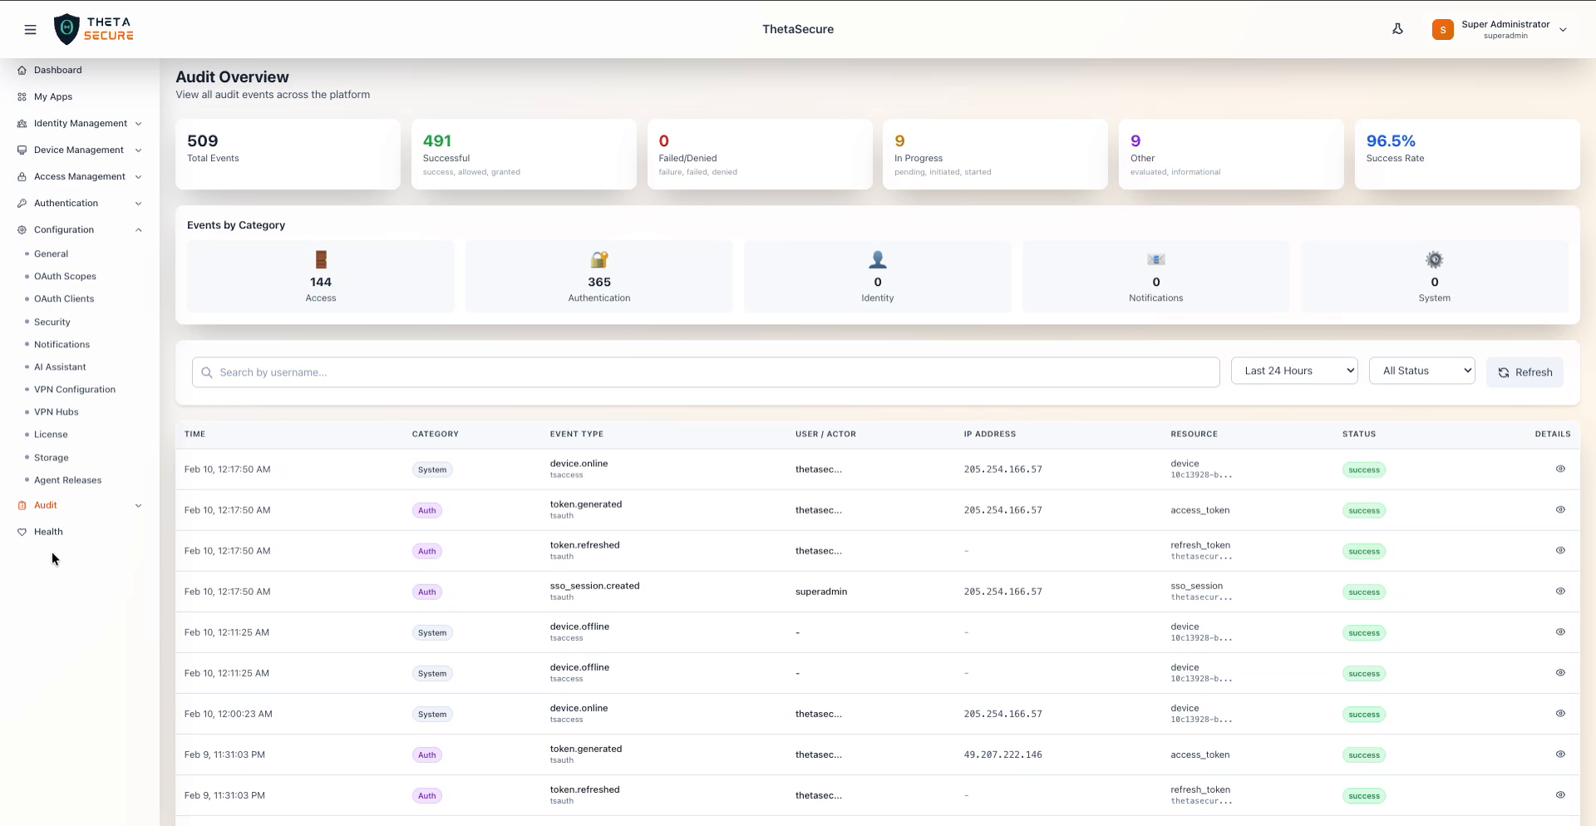Click the search magnifier in the filter bar
This screenshot has width=1596, height=826.
pos(207,372)
